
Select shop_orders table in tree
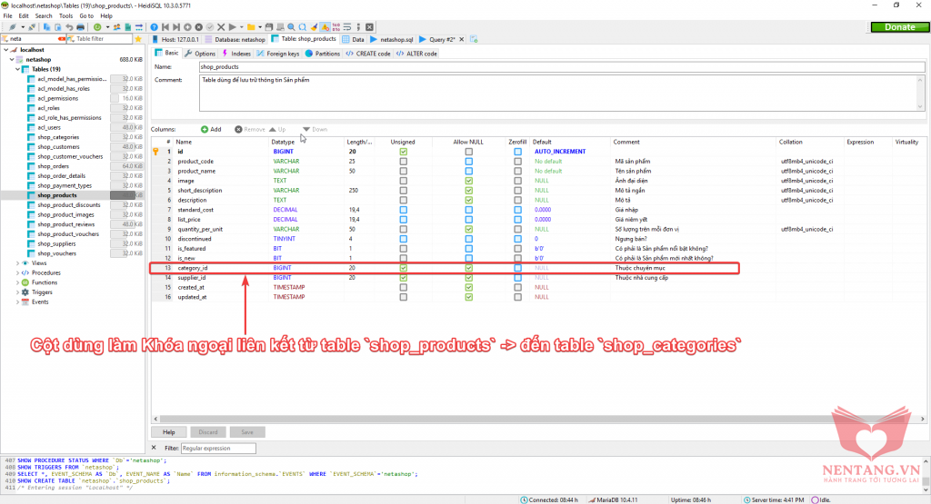[x=54, y=166]
